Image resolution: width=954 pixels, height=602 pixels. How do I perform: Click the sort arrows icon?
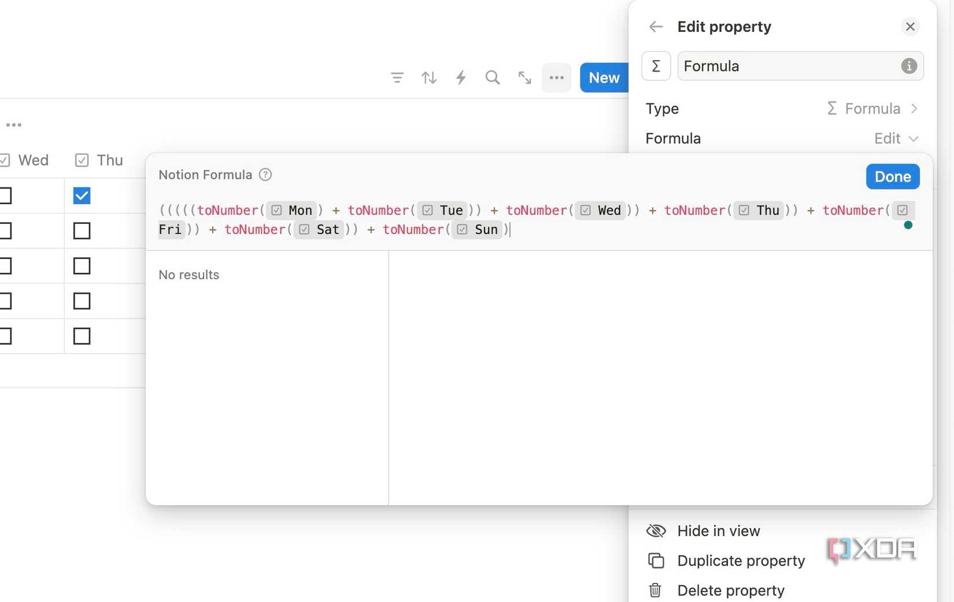(429, 77)
